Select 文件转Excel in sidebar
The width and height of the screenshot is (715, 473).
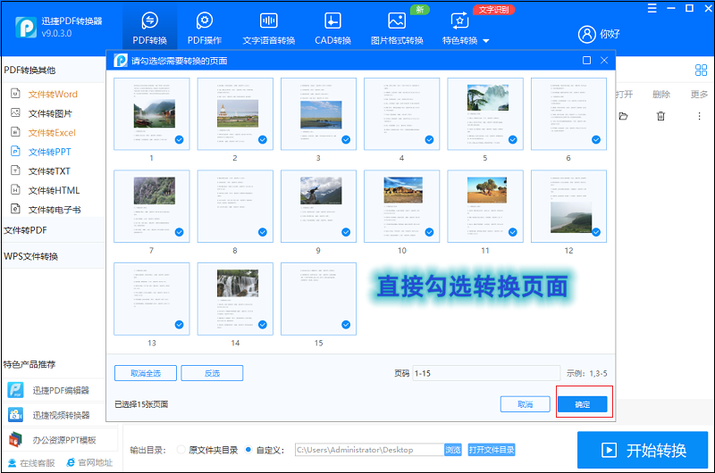51,132
